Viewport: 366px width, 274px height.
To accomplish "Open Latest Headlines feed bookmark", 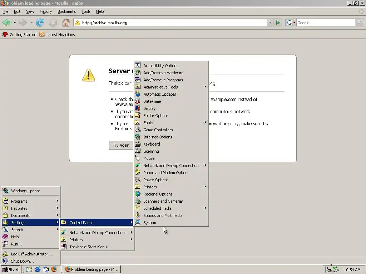I will [x=57, y=35].
